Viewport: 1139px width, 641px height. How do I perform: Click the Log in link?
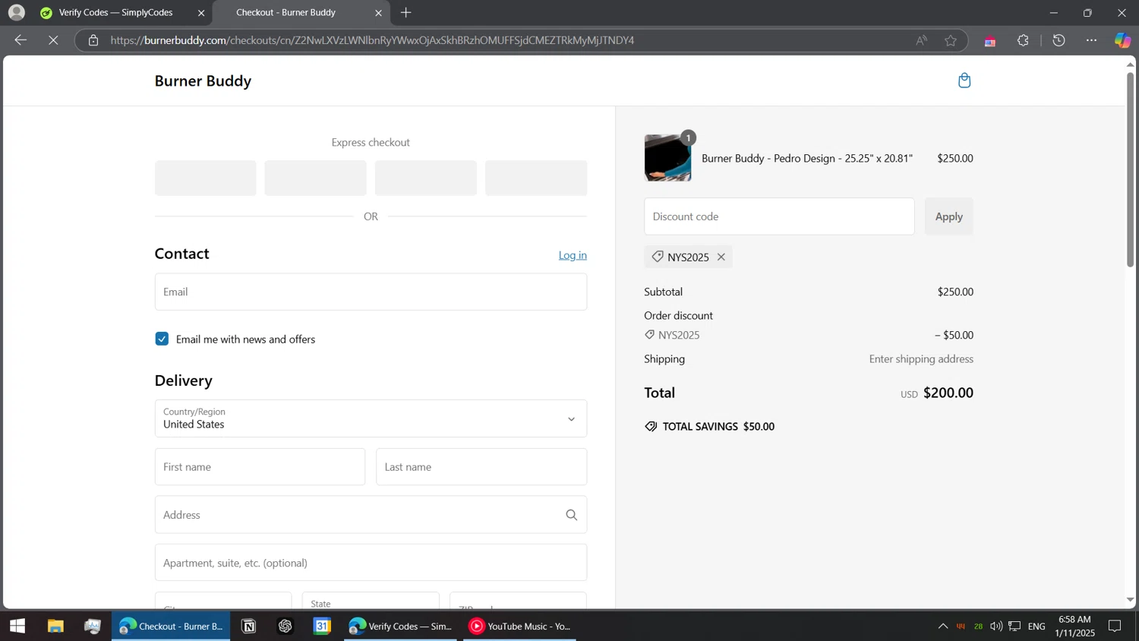573,255
